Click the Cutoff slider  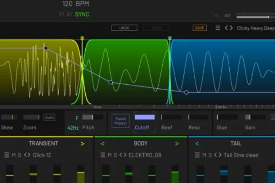[144, 117]
